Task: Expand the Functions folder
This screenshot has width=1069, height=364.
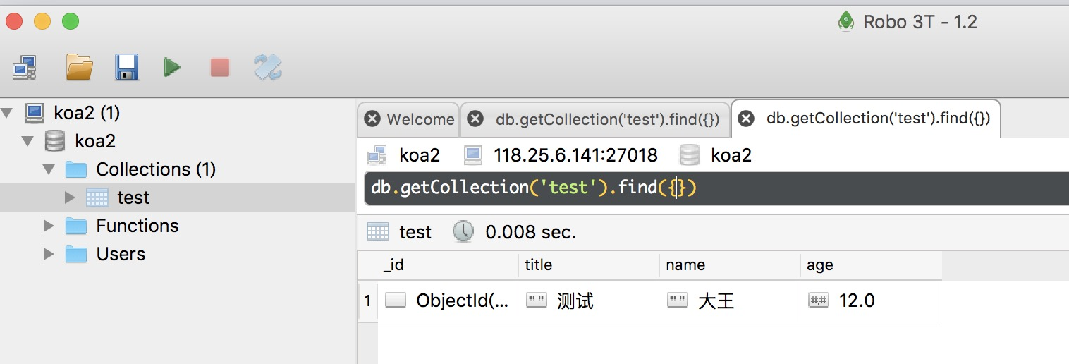Action: [x=49, y=226]
